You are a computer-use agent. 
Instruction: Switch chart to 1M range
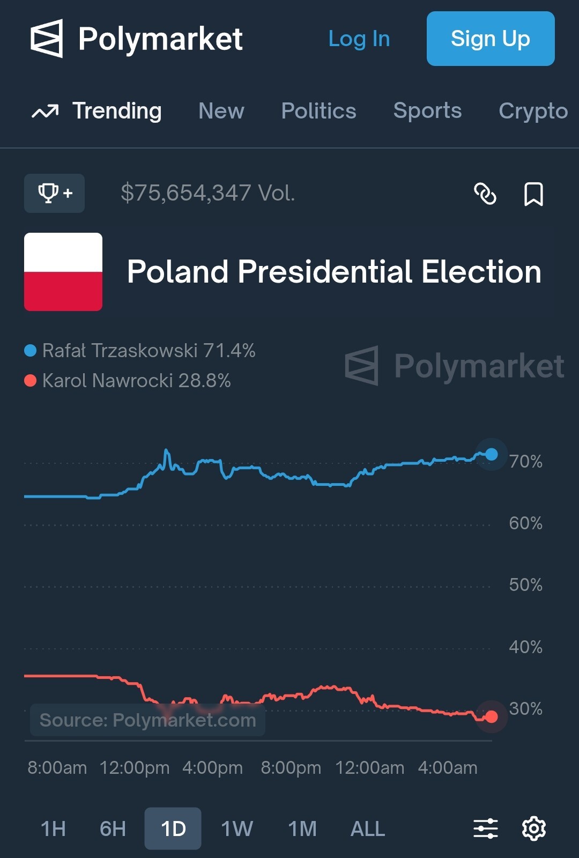302,829
